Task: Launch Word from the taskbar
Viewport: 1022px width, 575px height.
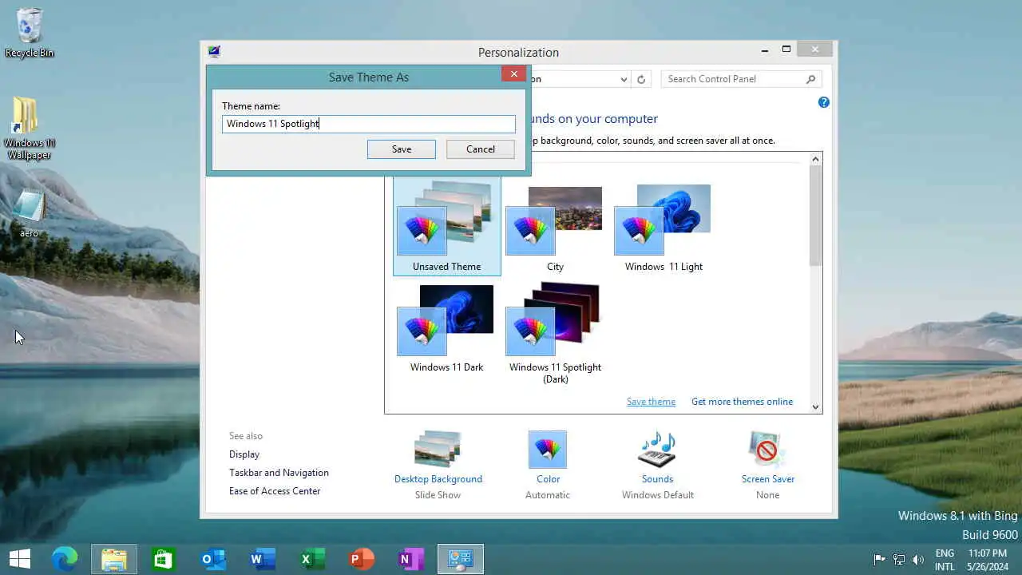Action: 262,559
